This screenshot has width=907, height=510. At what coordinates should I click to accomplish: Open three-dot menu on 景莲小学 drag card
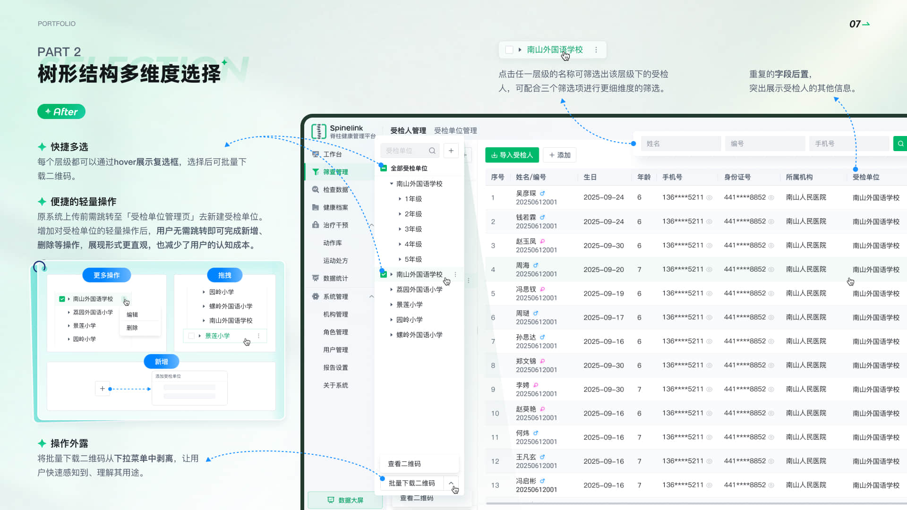click(x=258, y=336)
